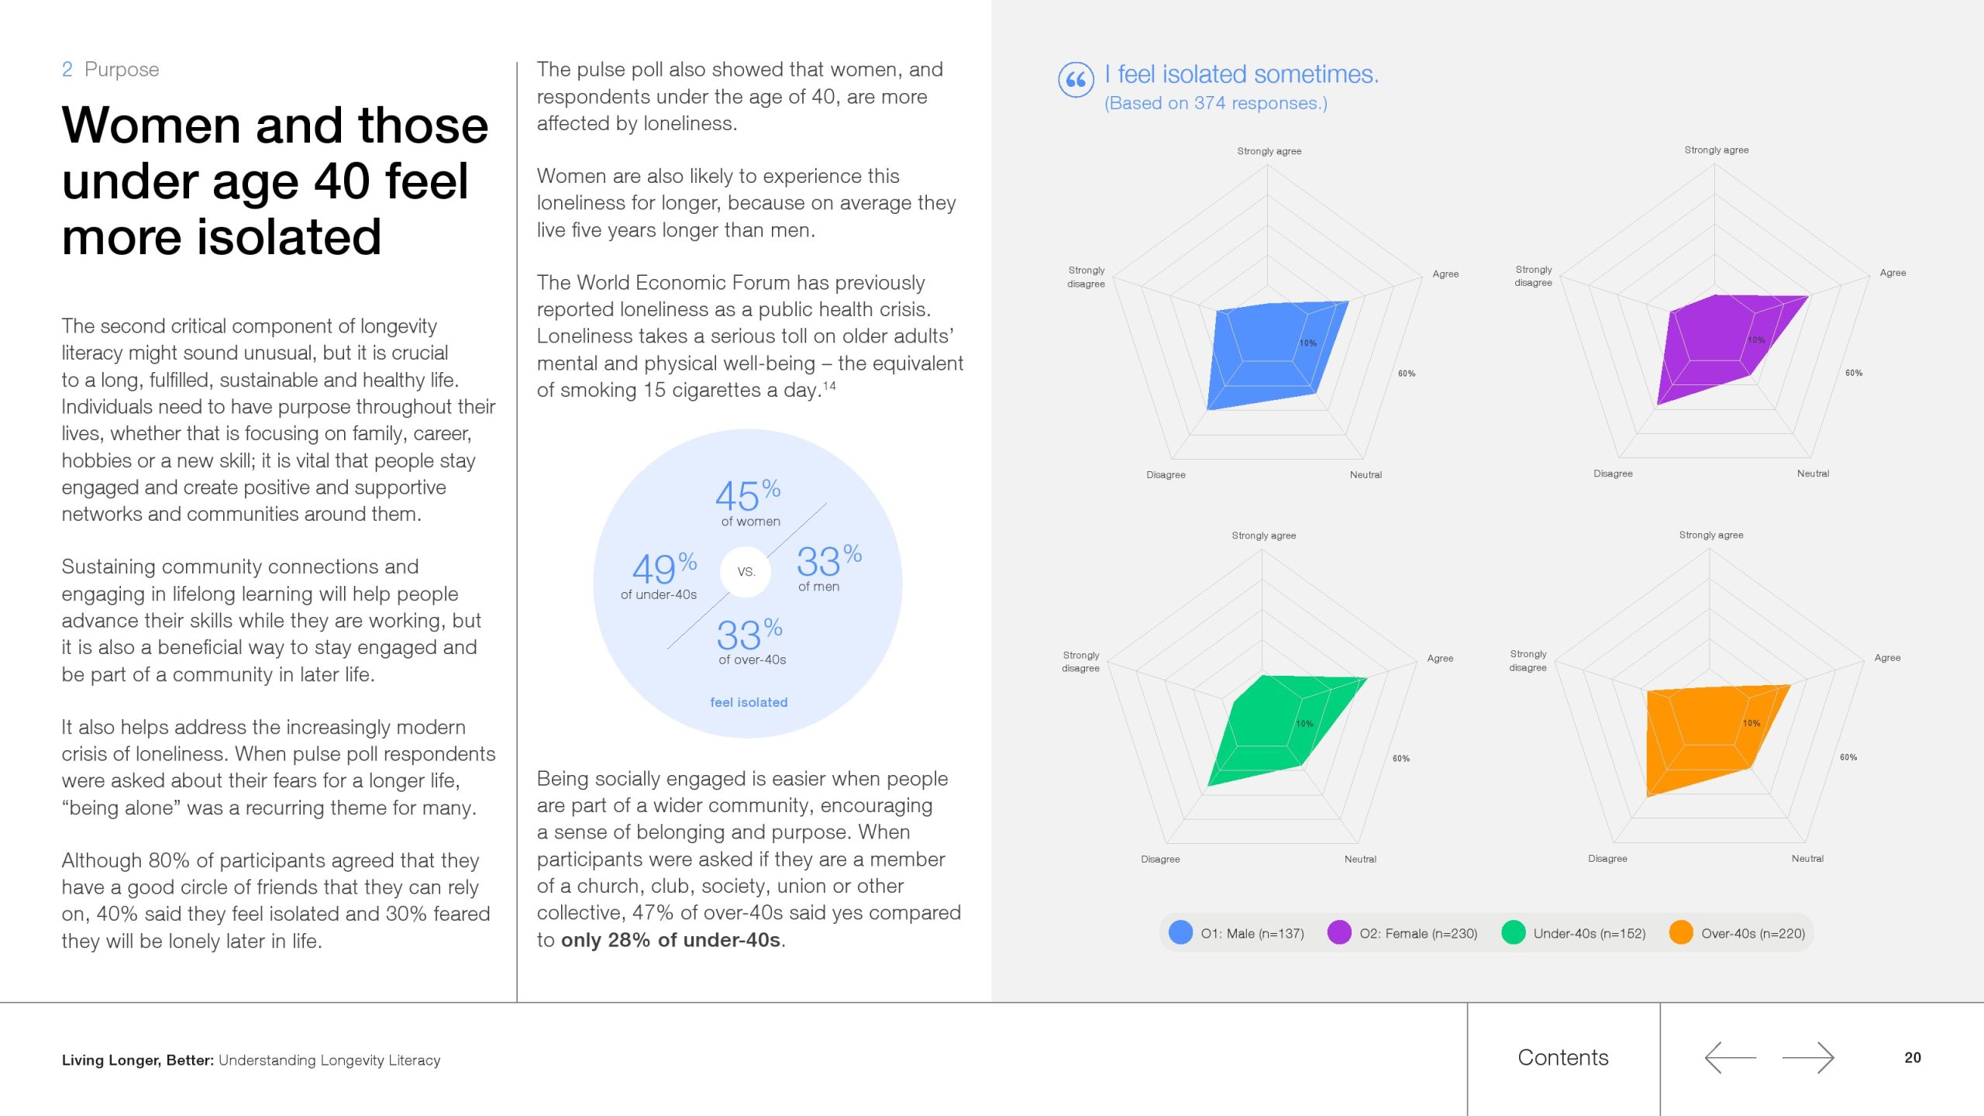The image size is (1984, 1116).
Task: Click page number 20 in footer
Action: pyautogui.click(x=1912, y=1058)
